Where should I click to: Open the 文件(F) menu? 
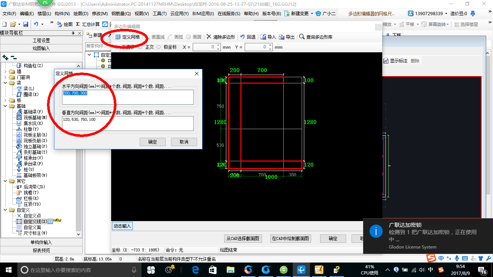(9, 14)
